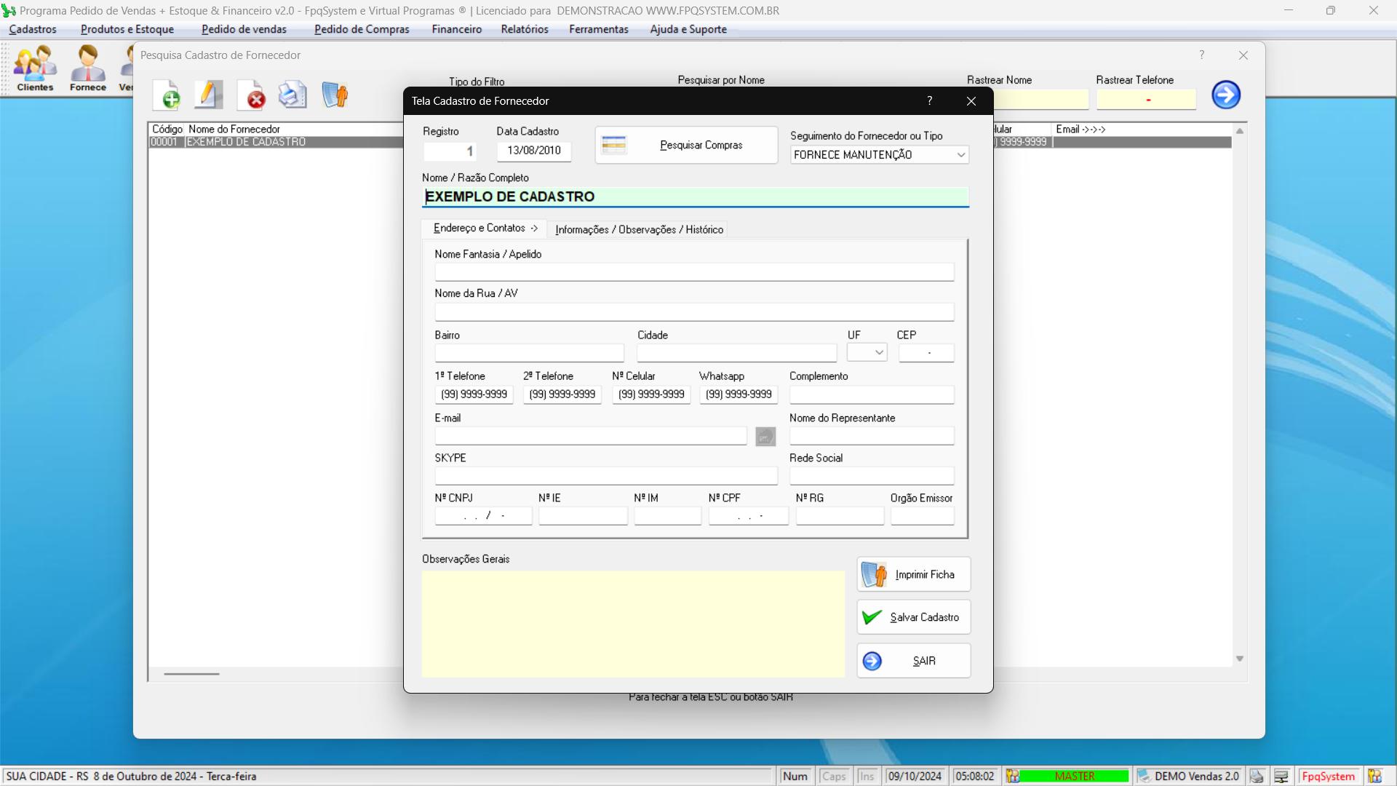Click the FpqSystem link in status bar

click(x=1329, y=777)
